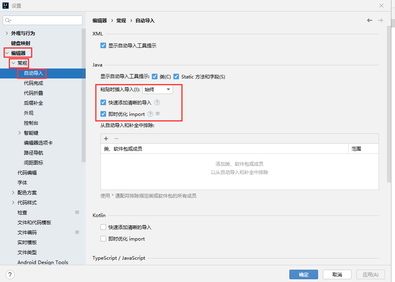Click help icon next to 快速添加清晰的导入
The image size is (395, 282).
click(157, 103)
